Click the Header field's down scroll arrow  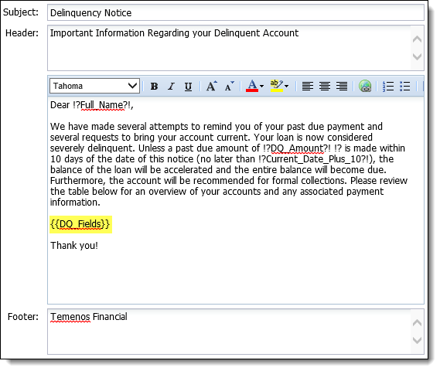(418, 57)
